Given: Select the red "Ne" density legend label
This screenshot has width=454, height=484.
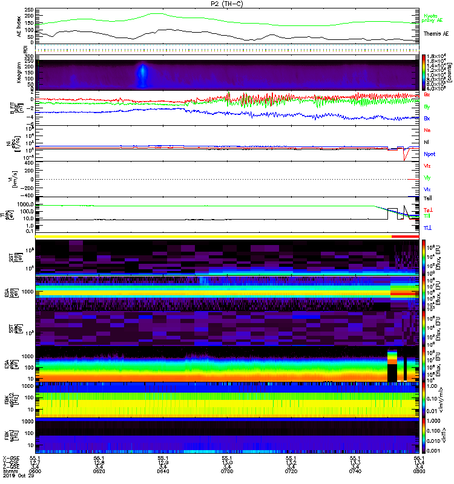Looking at the screenshot, I should point(427,130).
